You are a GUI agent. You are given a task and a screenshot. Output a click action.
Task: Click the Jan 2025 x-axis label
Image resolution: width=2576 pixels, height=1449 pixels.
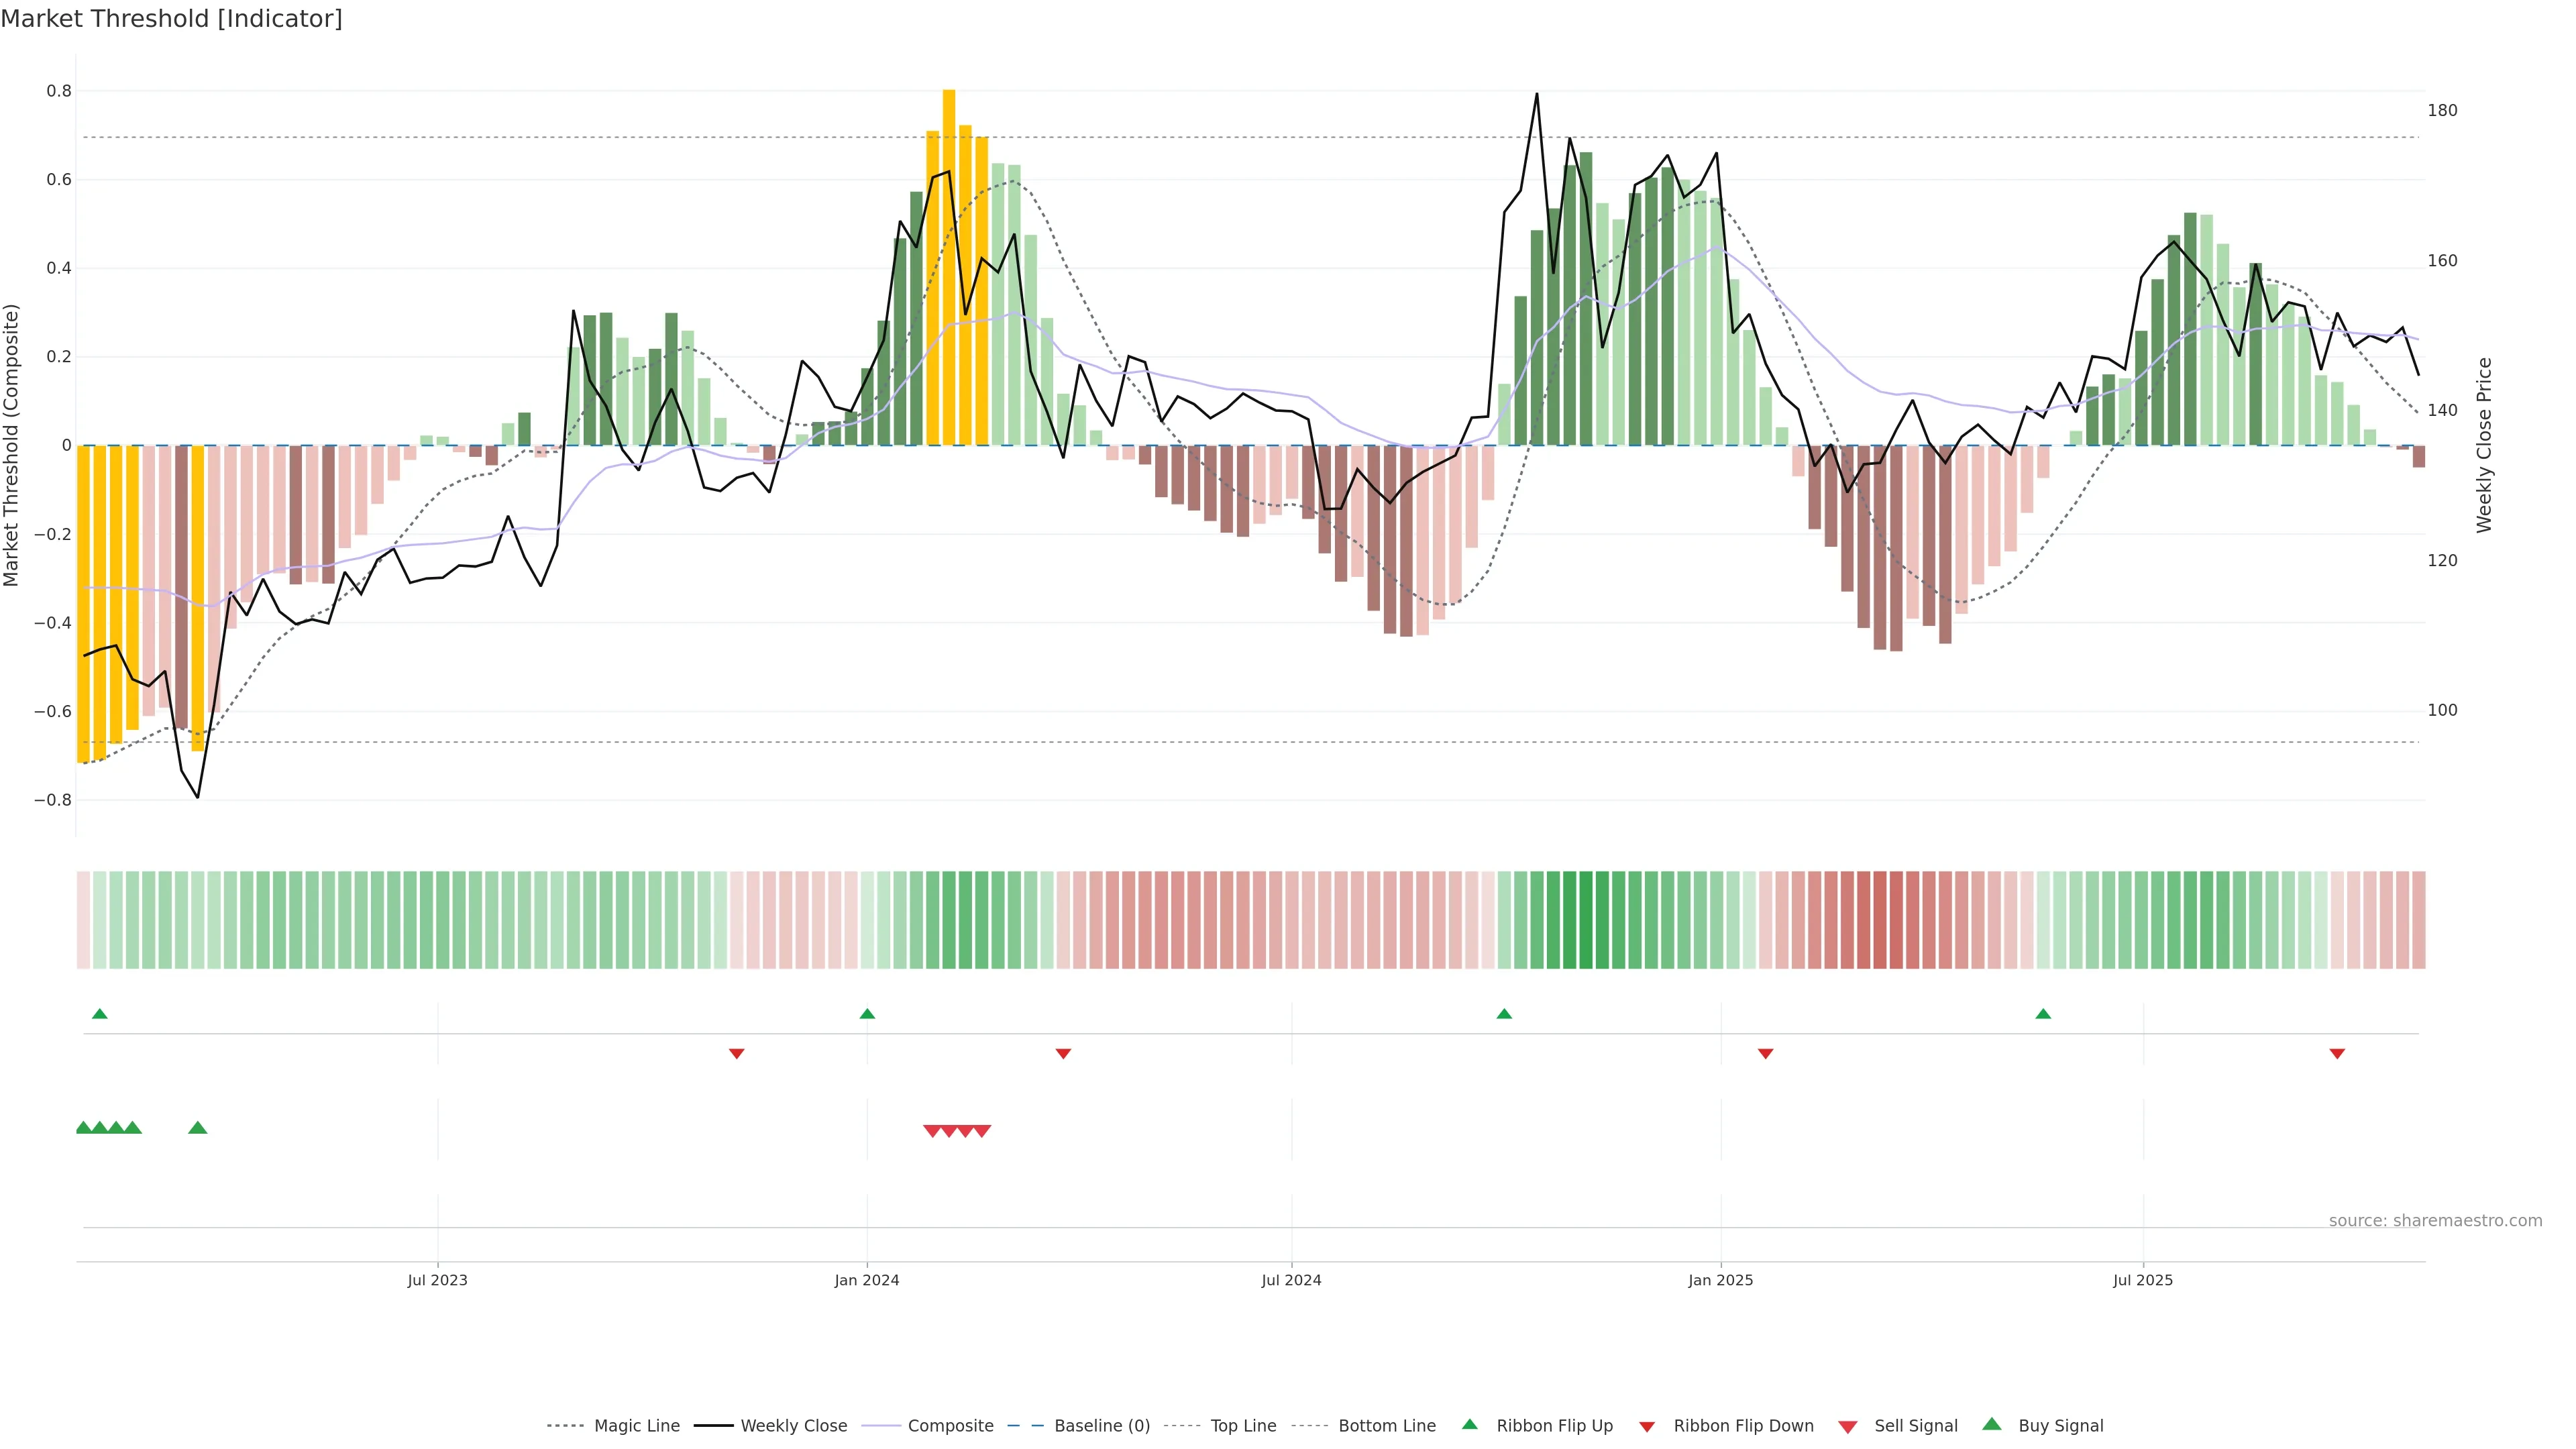[x=1720, y=1280]
